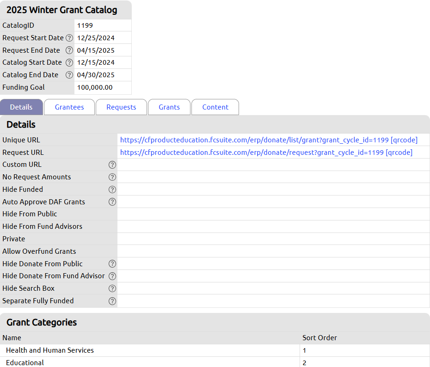
Task: Open the Content tab
Action: 215,107
